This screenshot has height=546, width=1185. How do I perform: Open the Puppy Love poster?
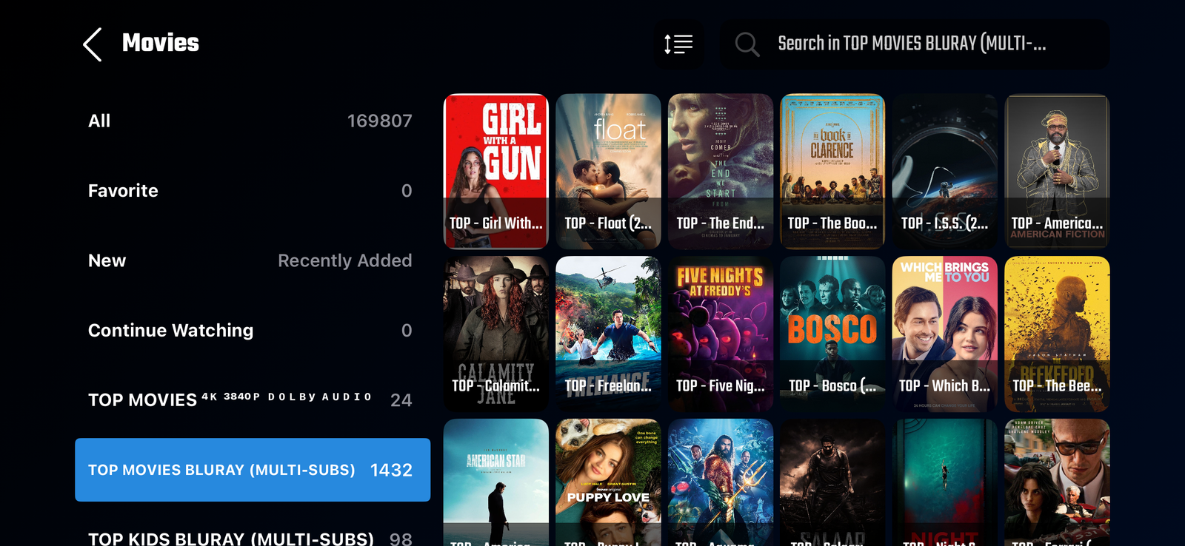(x=608, y=482)
